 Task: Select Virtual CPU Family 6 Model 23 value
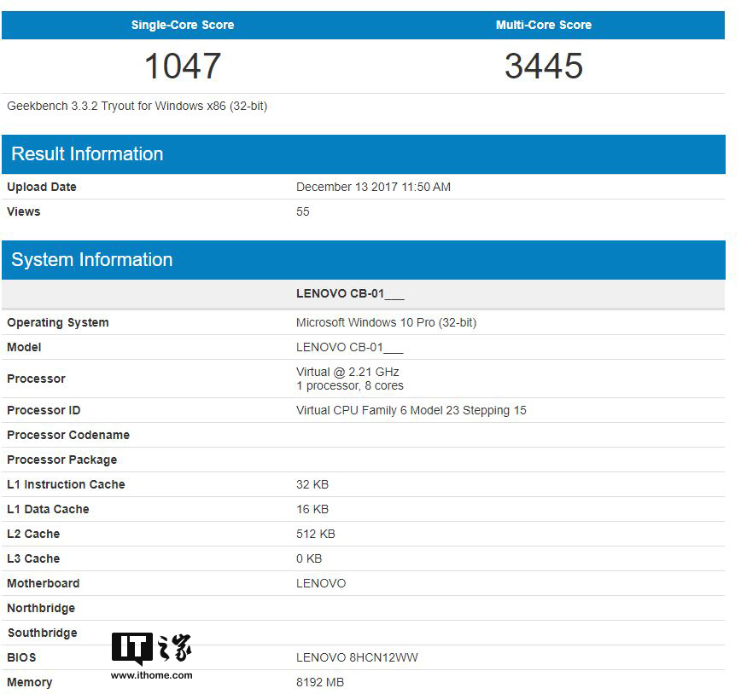pyautogui.click(x=411, y=410)
